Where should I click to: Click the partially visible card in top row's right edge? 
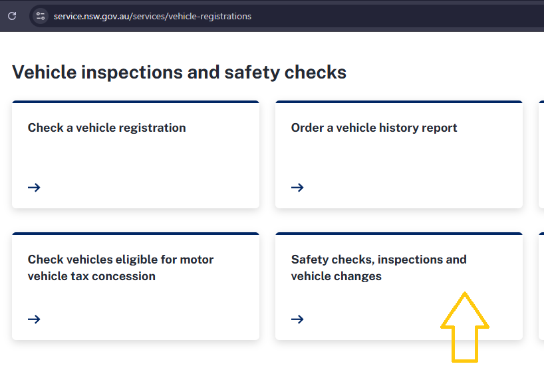(x=541, y=154)
